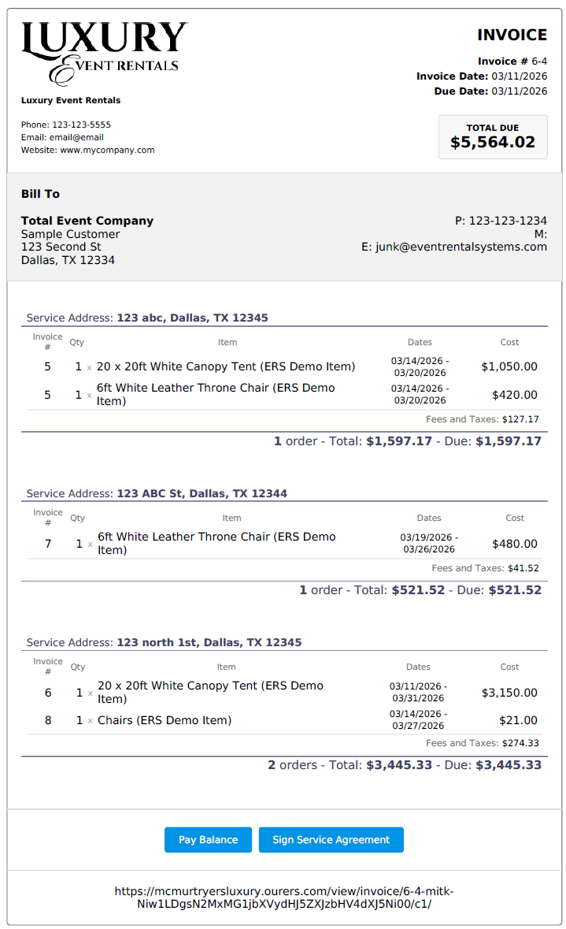Viewport: 566px width, 929px height.
Task: Click the Invoice # 6-4 label
Action: click(512, 61)
